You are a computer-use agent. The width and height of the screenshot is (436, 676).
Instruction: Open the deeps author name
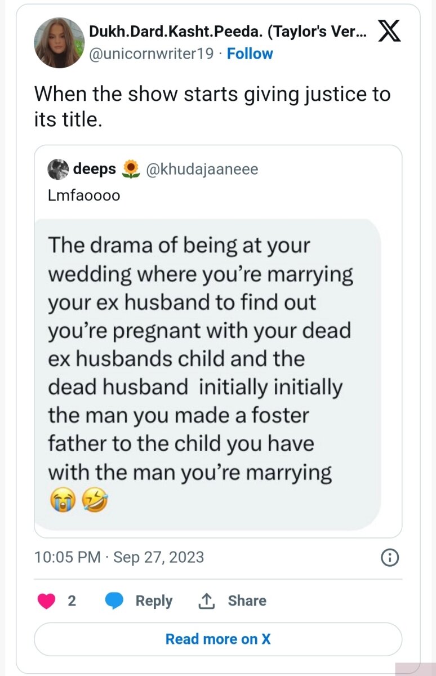[94, 169]
